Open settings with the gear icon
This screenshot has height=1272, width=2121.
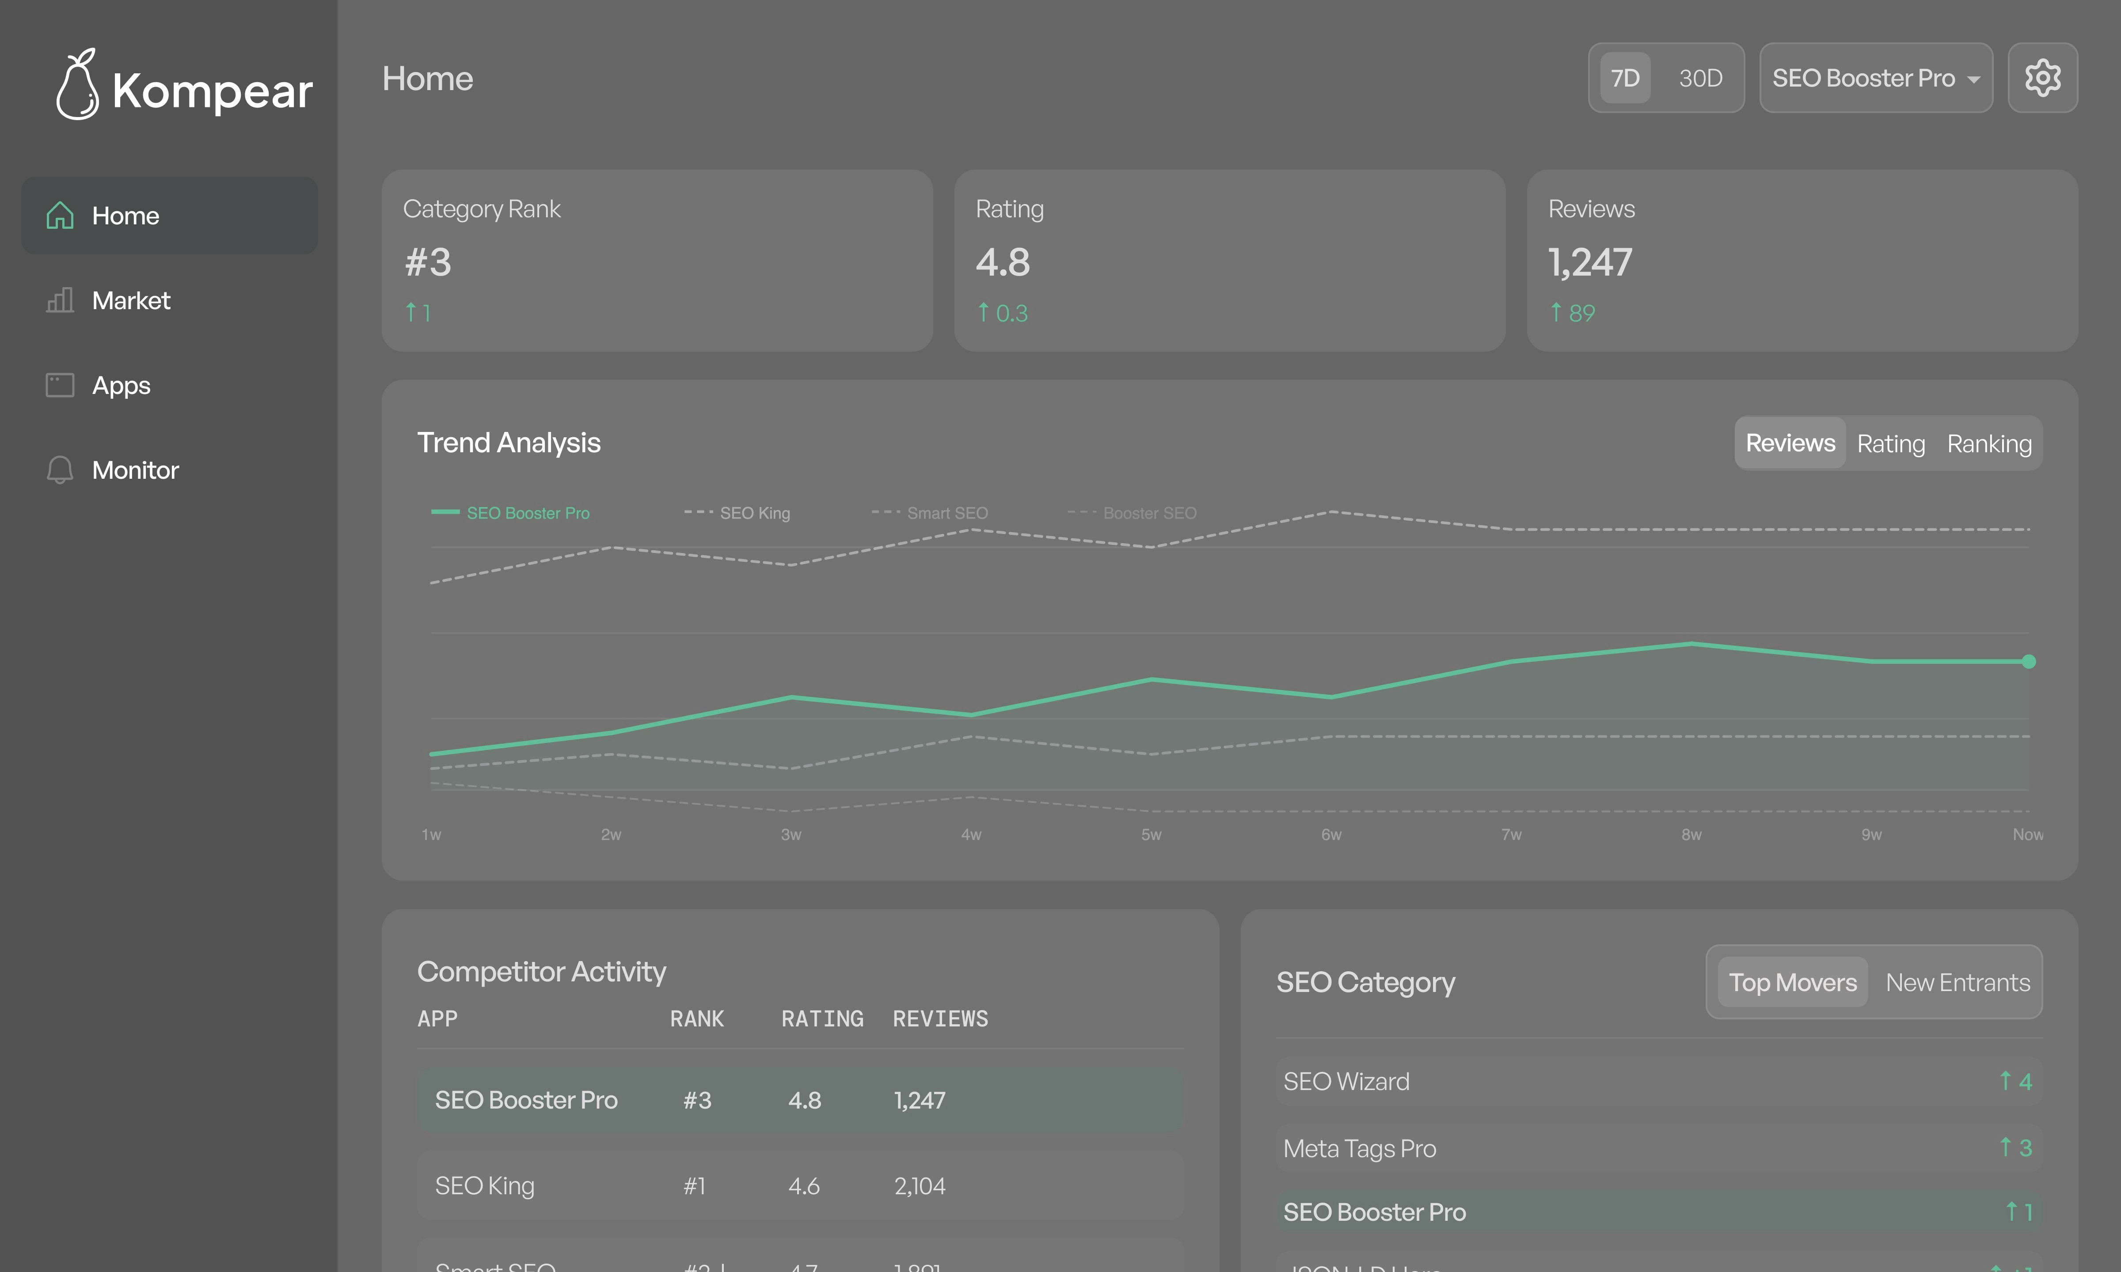pos(2042,78)
